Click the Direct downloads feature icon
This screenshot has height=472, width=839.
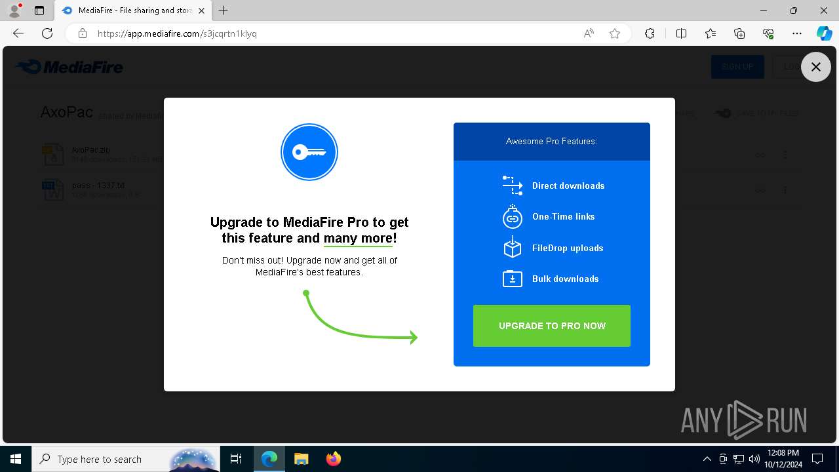[x=513, y=186]
